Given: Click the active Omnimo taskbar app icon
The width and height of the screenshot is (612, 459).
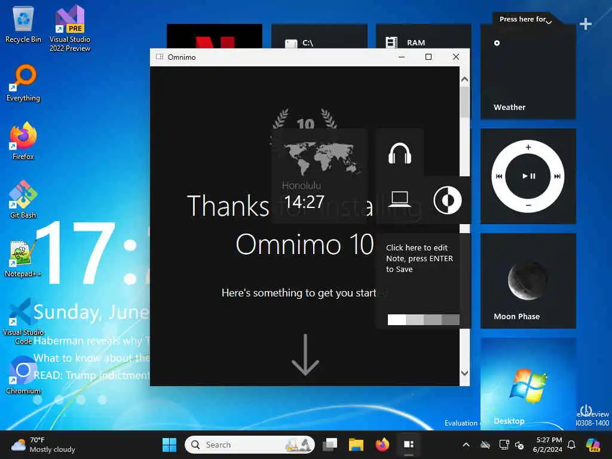Looking at the screenshot, I should tap(409, 445).
